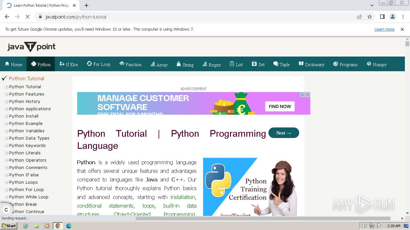Viewport: 410px width, 230px height.
Task: Open Learn more about Chrome updates
Action: tap(384, 29)
